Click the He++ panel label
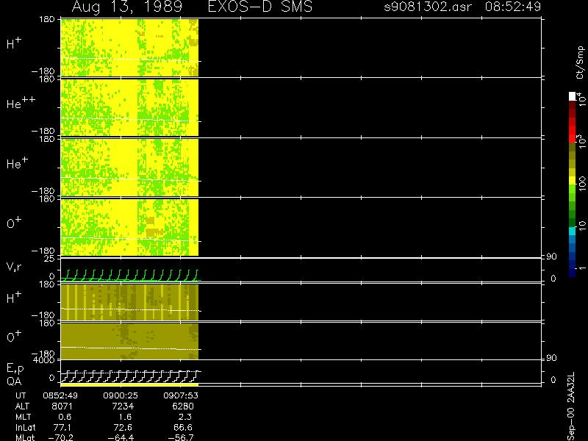 (x=21, y=103)
